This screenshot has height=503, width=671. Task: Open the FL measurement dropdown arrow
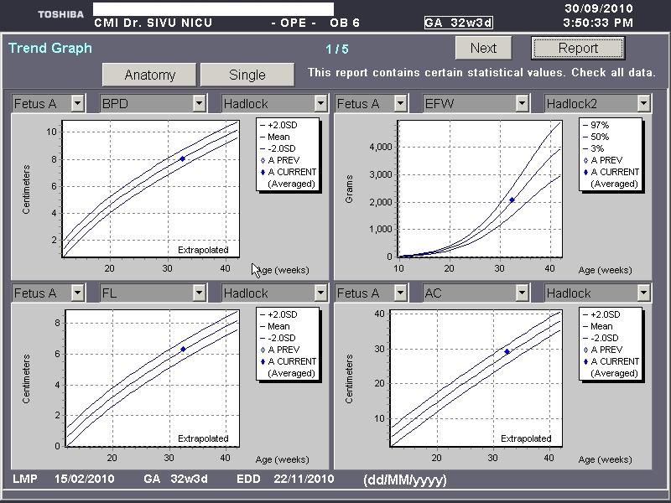click(199, 293)
